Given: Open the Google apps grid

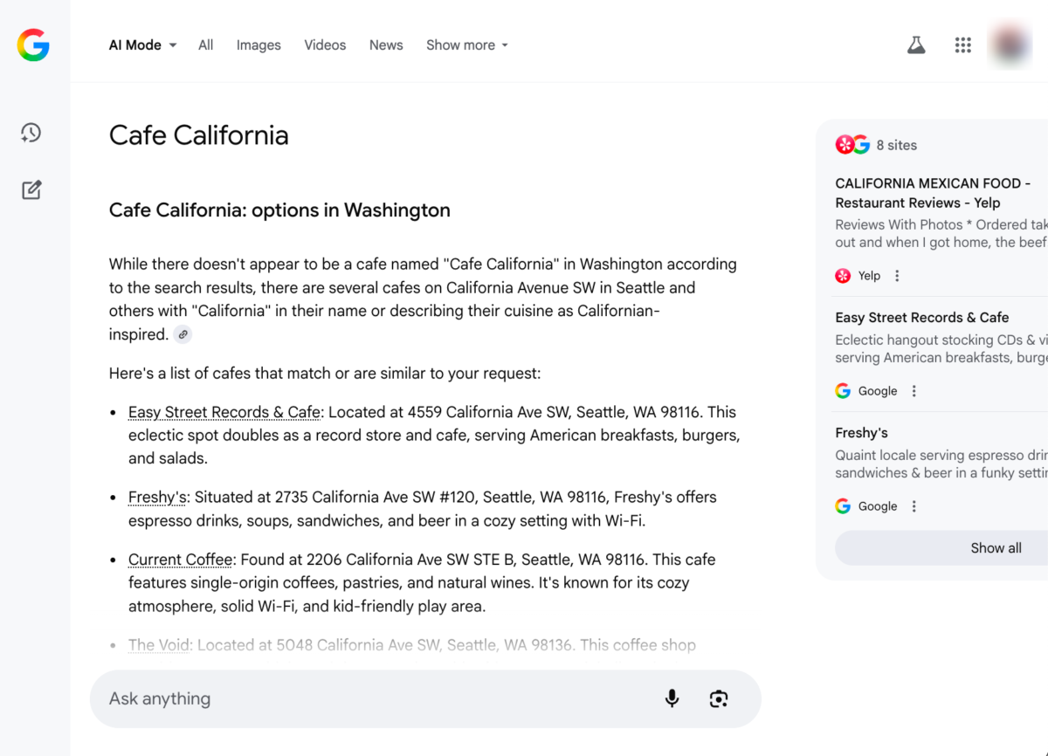Looking at the screenshot, I should [x=963, y=45].
